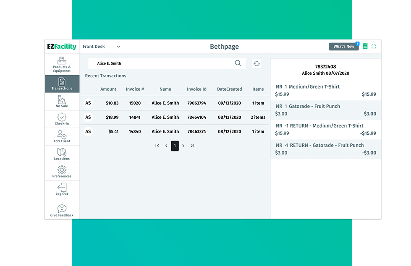
Task: Select page 1 in pagination
Action: point(175,146)
